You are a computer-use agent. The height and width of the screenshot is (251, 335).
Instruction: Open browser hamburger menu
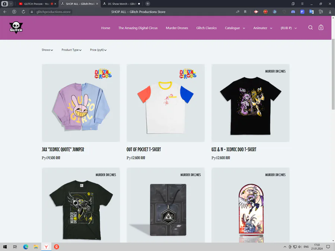pos(302,4)
